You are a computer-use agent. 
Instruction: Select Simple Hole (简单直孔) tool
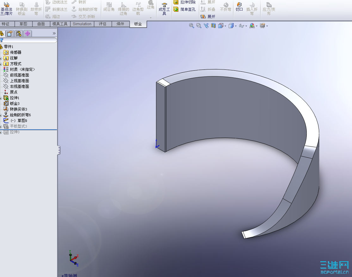tap(185, 9)
